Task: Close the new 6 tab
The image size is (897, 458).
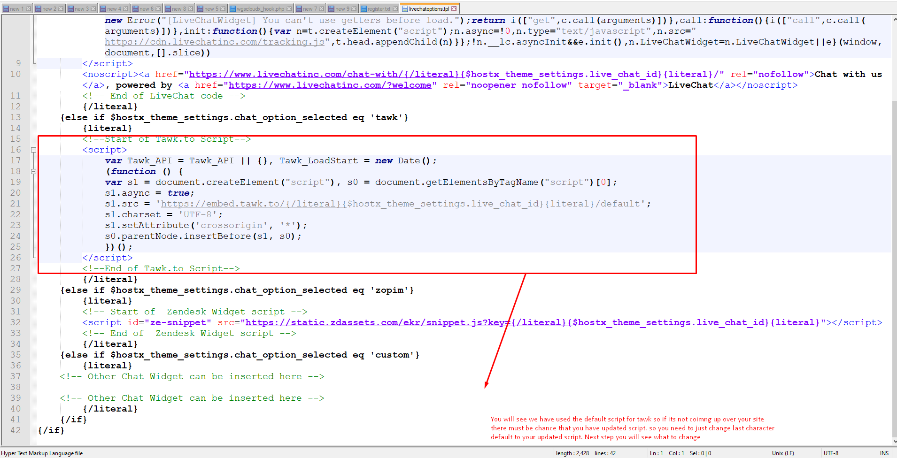Action: click(158, 9)
